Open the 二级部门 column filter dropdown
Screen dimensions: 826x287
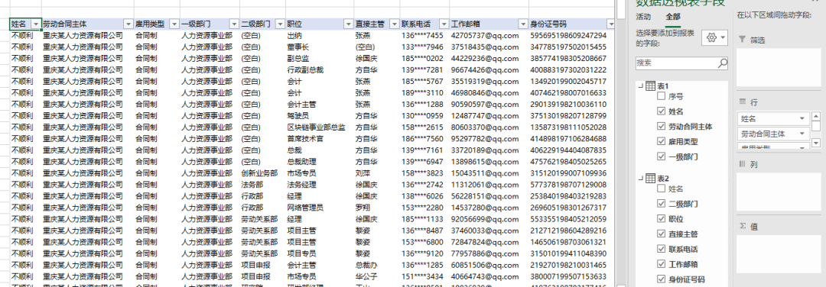tap(280, 24)
